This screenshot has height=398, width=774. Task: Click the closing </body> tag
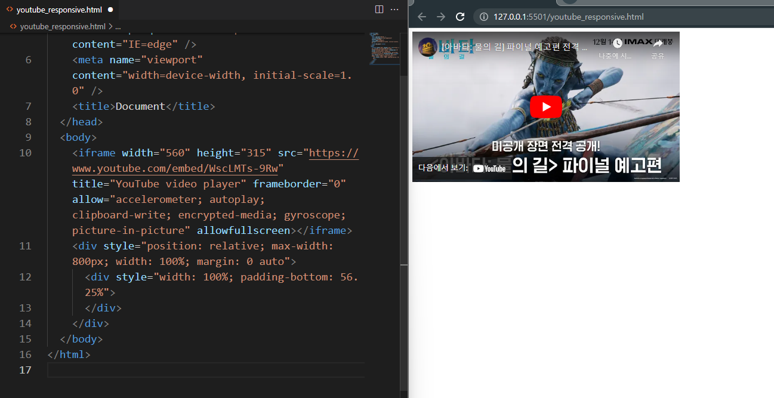tap(82, 339)
